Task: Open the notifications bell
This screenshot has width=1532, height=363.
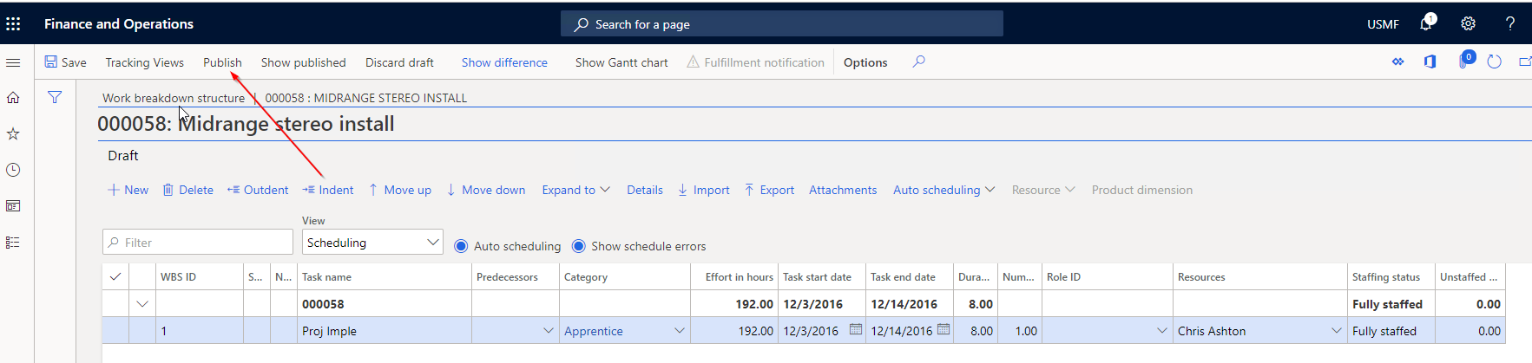Action: [x=1425, y=23]
